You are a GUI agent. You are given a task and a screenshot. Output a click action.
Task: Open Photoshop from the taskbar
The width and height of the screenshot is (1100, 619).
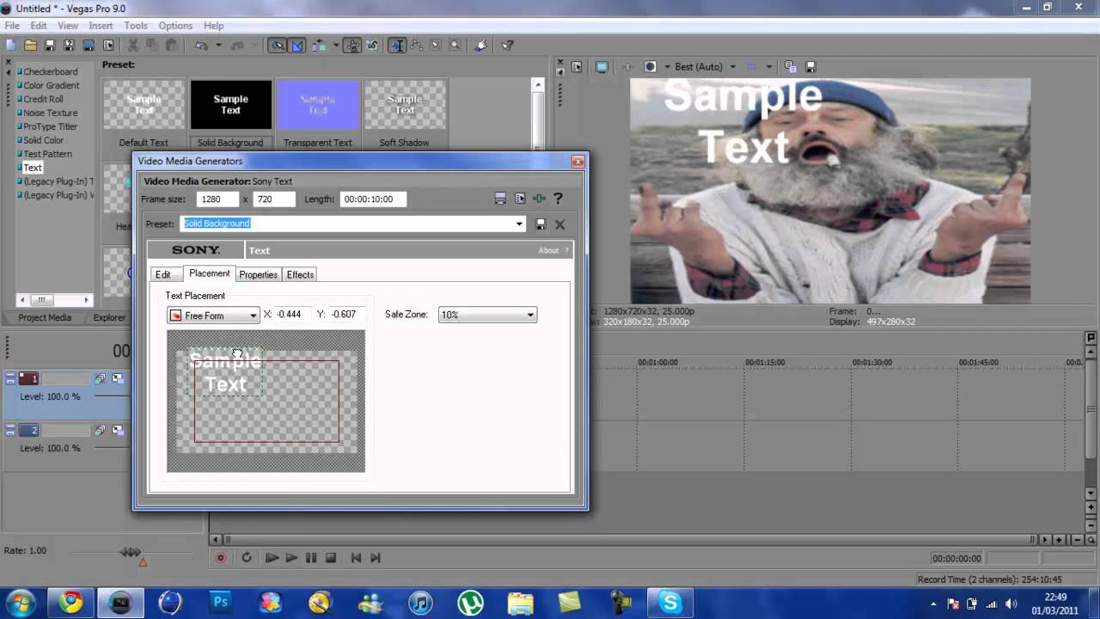220,603
